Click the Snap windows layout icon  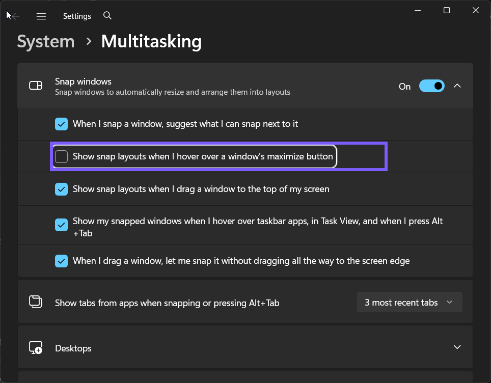pyautogui.click(x=36, y=86)
